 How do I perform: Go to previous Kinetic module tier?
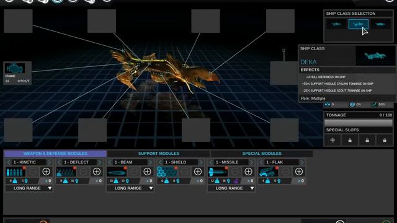8,162
